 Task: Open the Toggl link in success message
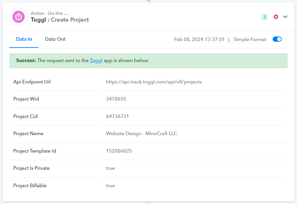pyautogui.click(x=96, y=60)
